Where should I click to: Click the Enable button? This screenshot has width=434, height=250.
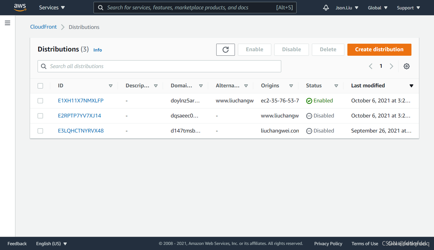click(x=254, y=50)
